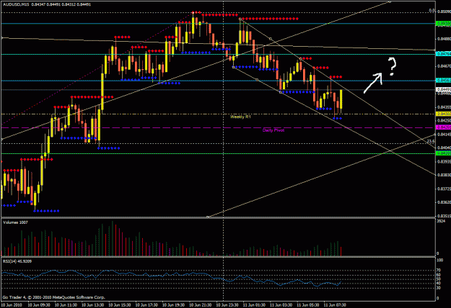The image size is (451, 308).
Task: Click the 10 Jun 11:30 time label
Action: (66, 305)
